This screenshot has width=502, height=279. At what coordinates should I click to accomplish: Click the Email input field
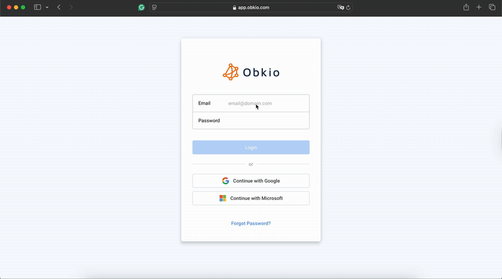(x=250, y=103)
